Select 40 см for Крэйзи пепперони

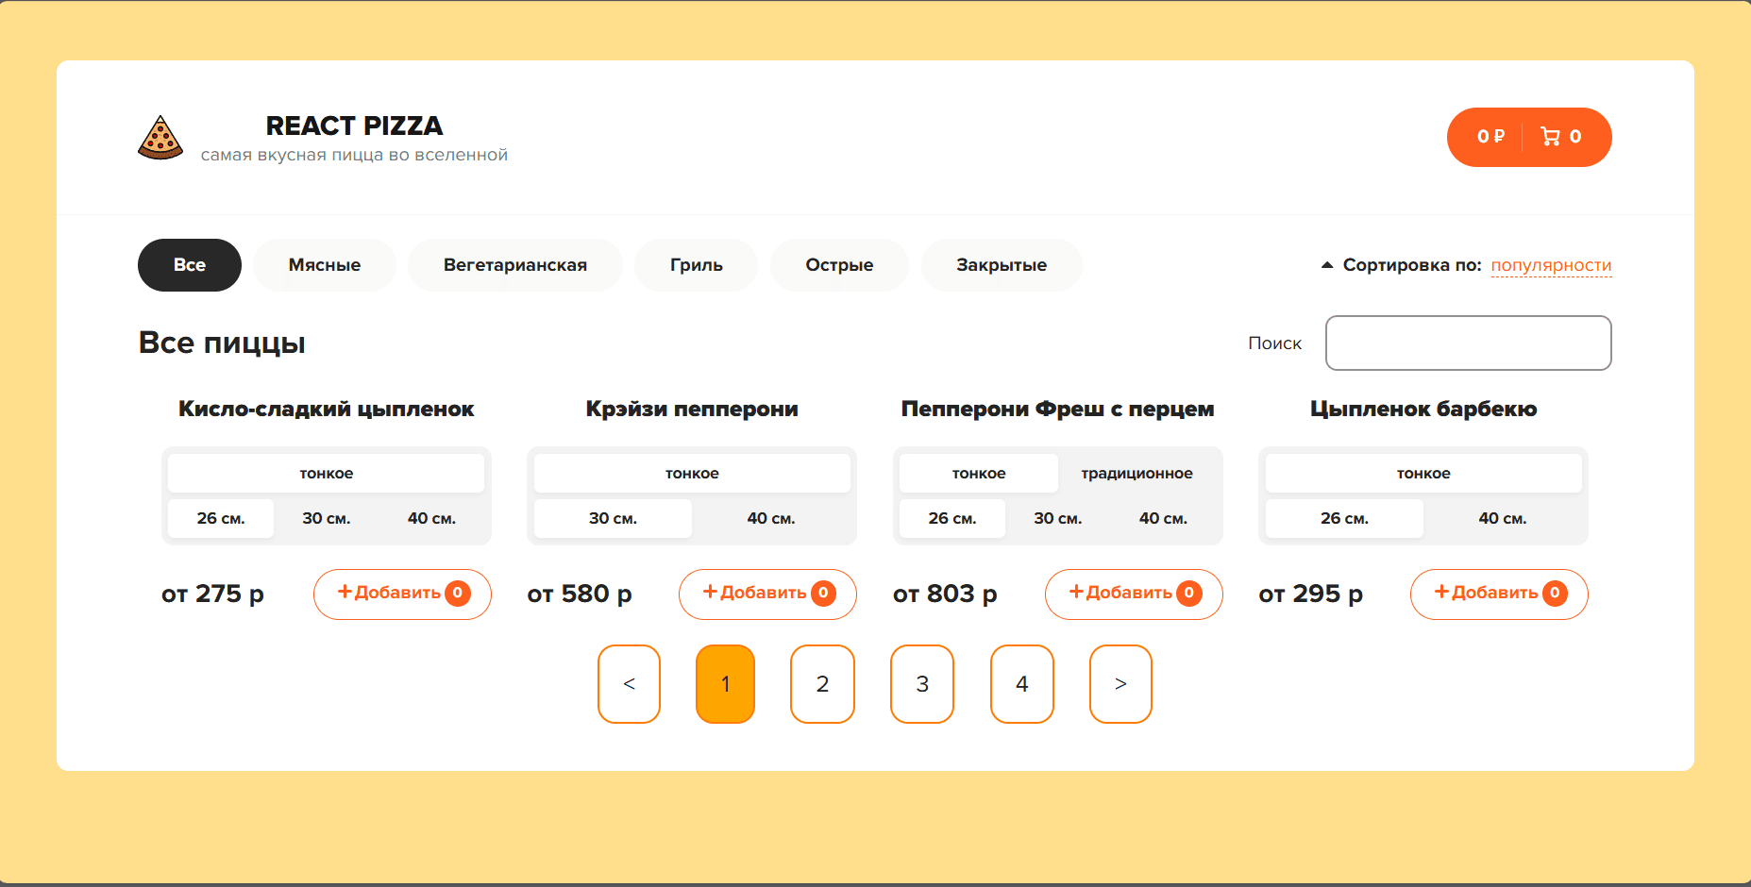770,518
